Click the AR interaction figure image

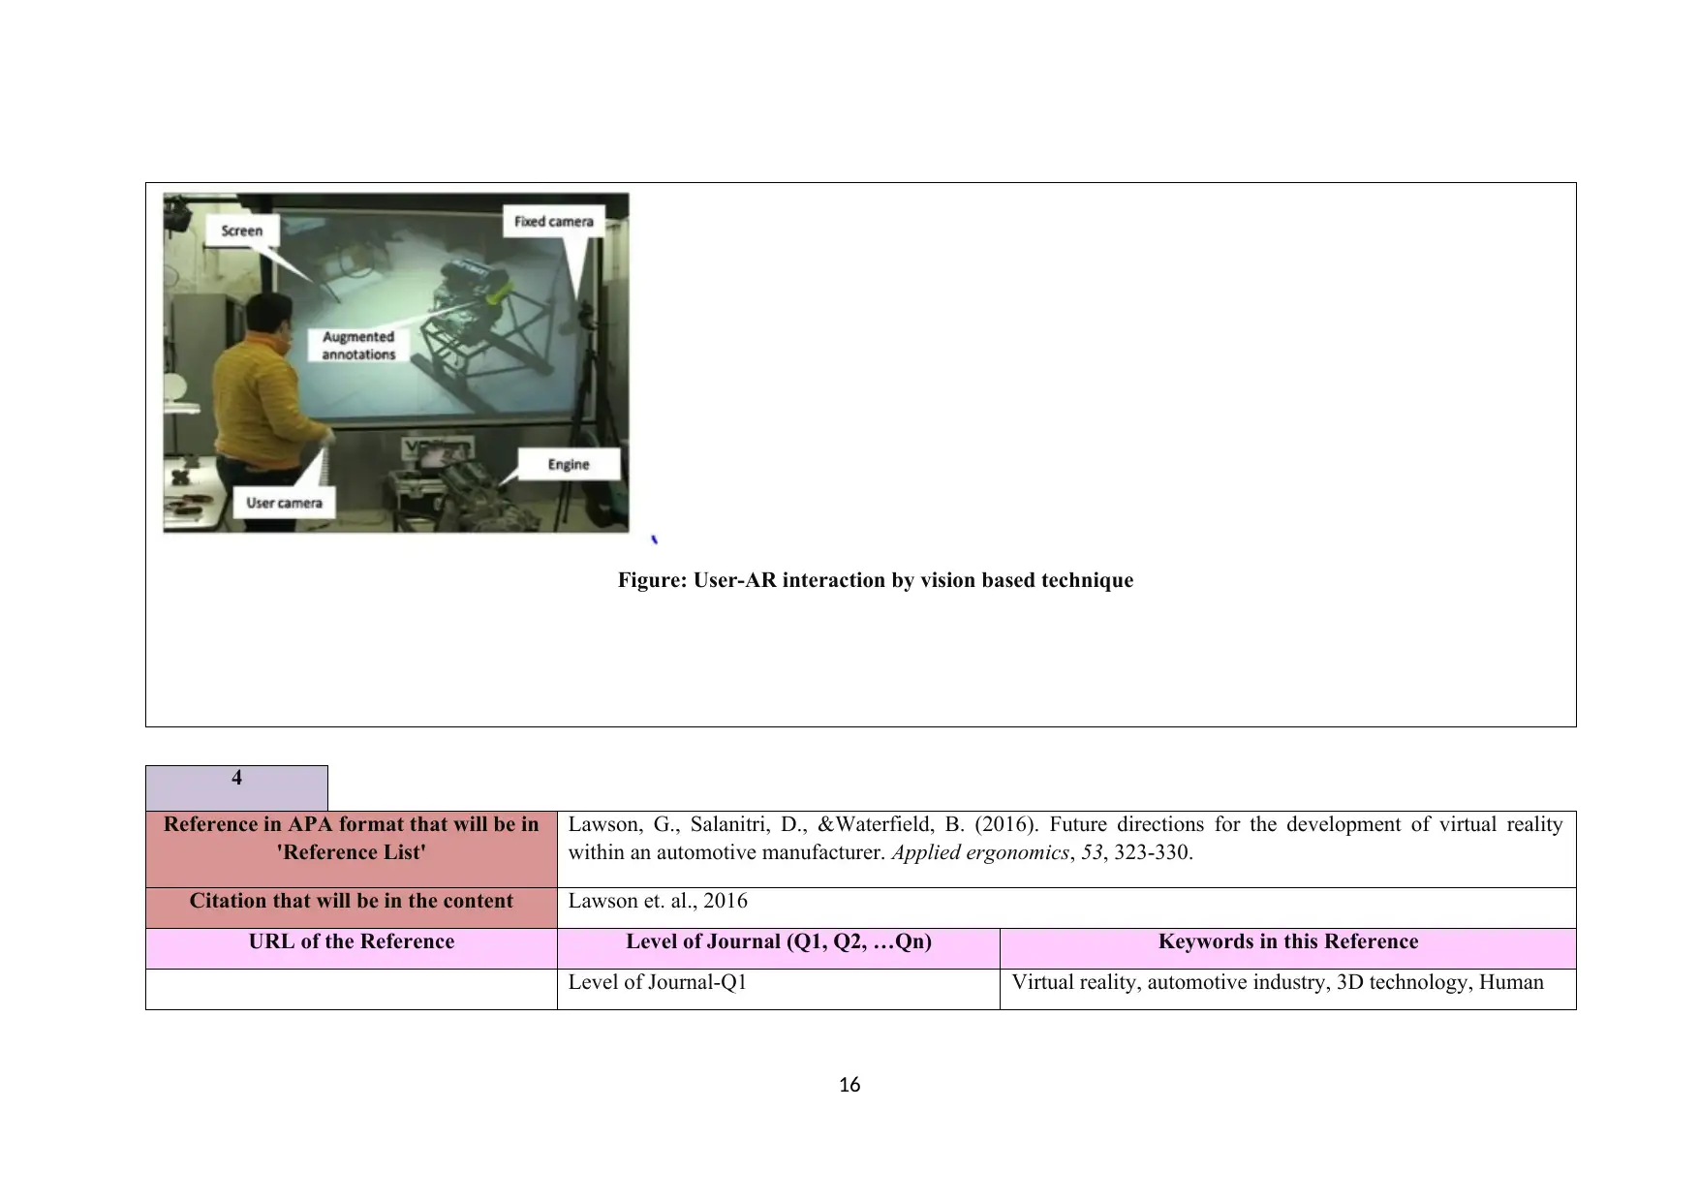(395, 362)
